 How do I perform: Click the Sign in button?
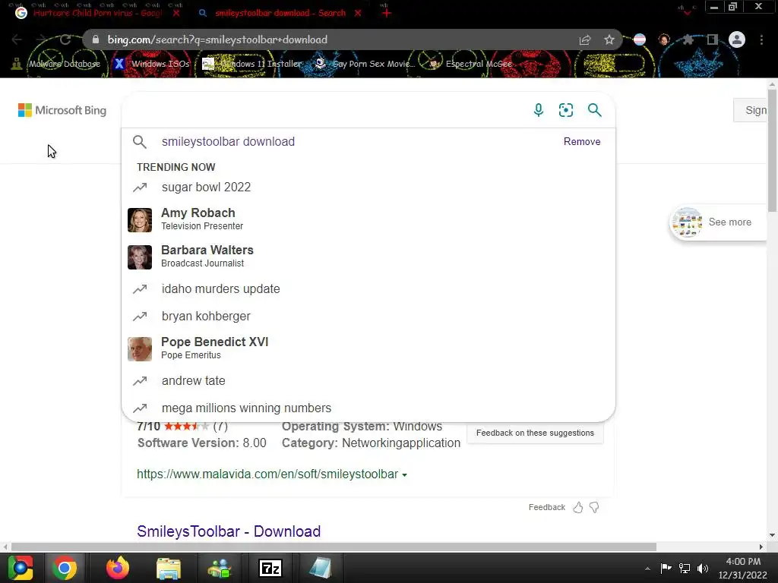coord(750,110)
